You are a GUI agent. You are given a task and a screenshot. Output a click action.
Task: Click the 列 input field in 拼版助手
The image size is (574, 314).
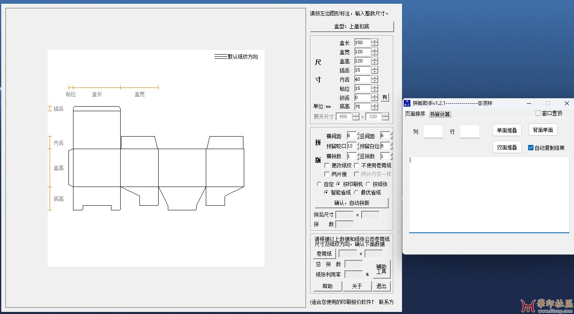[433, 131]
